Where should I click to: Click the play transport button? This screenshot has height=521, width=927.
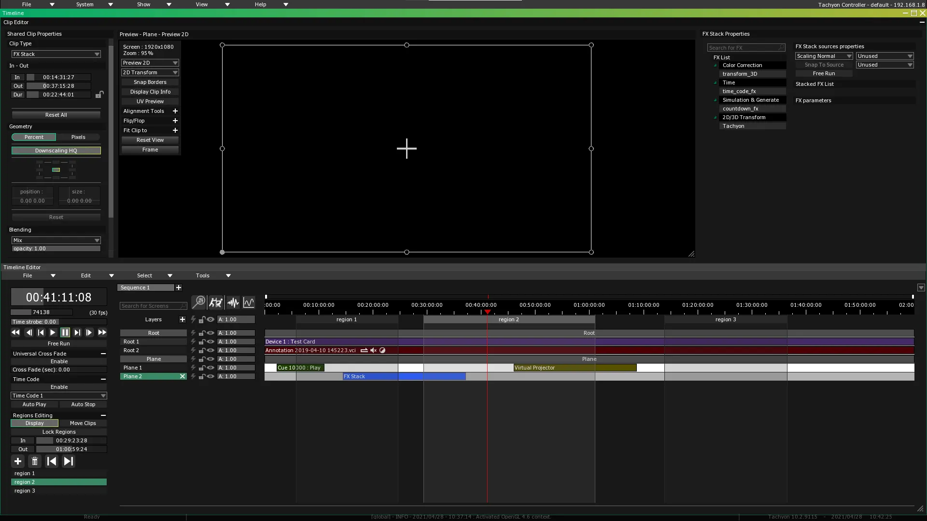(x=53, y=332)
